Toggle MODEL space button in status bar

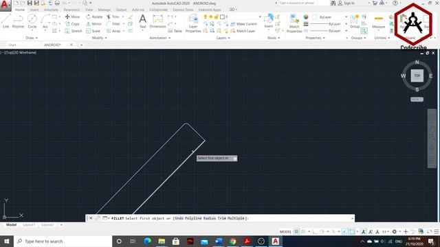(285, 232)
